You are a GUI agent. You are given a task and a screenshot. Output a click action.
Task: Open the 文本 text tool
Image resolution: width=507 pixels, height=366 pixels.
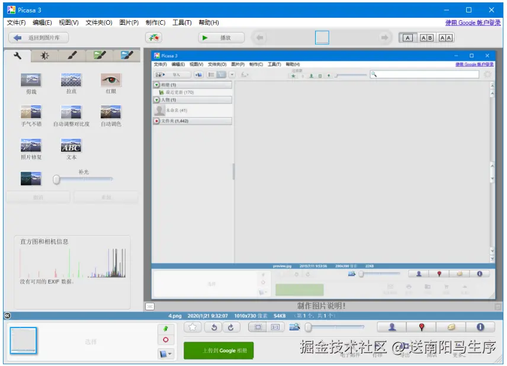[71, 145]
